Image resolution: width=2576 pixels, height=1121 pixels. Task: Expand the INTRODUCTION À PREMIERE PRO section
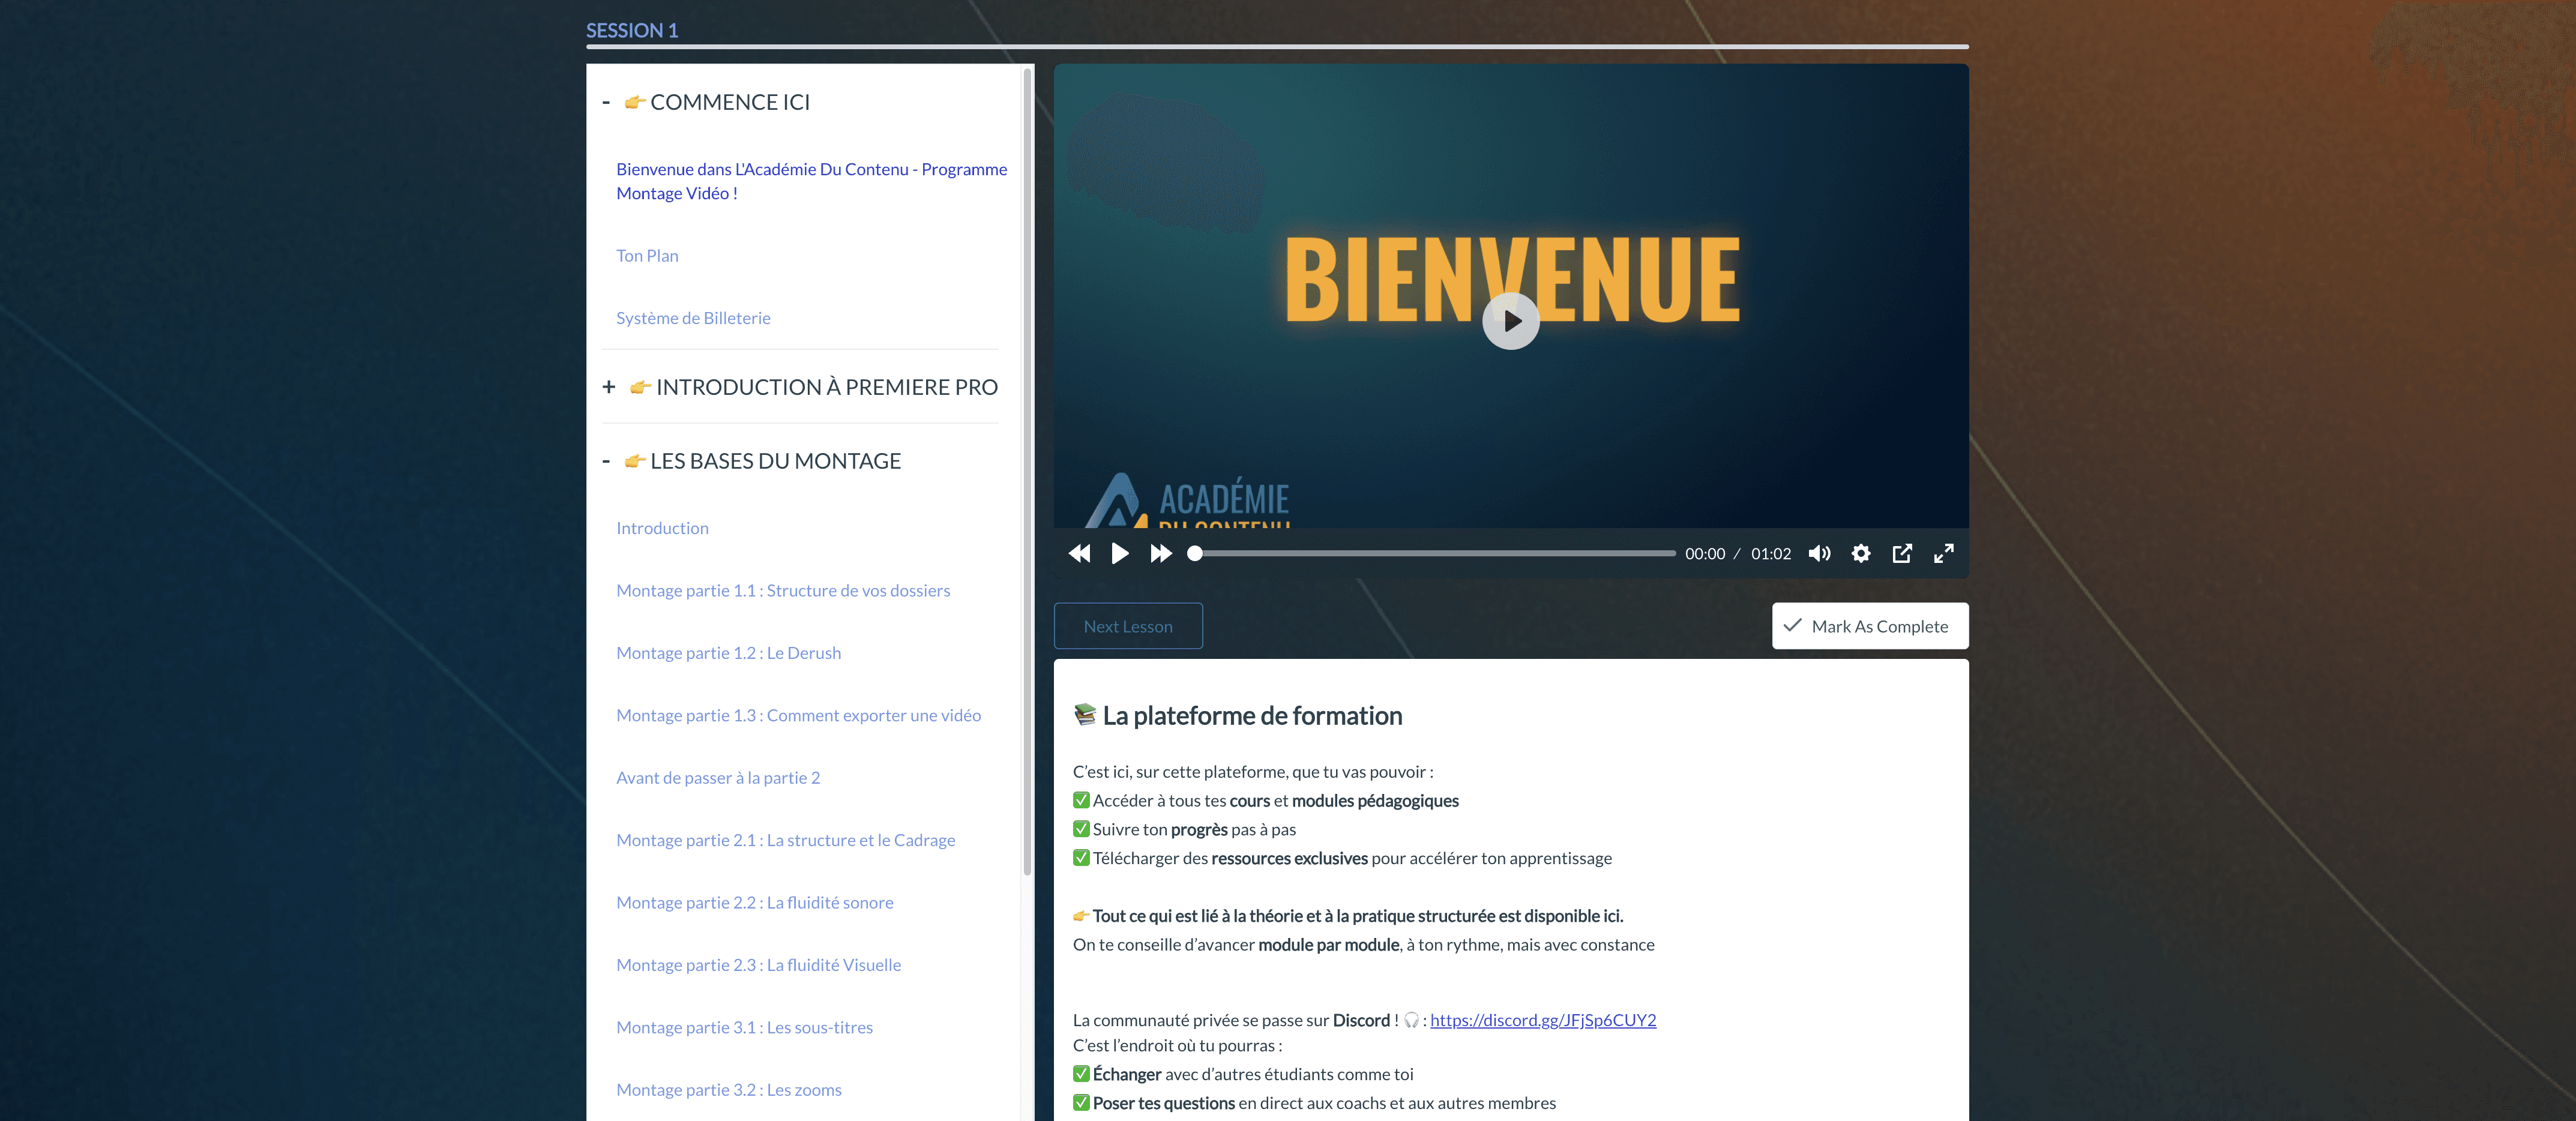(609, 387)
